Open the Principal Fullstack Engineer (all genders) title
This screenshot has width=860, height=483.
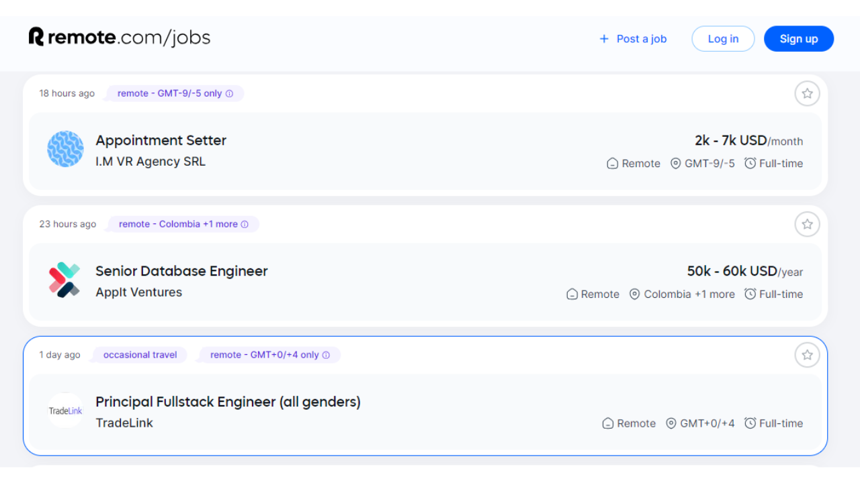(x=228, y=402)
